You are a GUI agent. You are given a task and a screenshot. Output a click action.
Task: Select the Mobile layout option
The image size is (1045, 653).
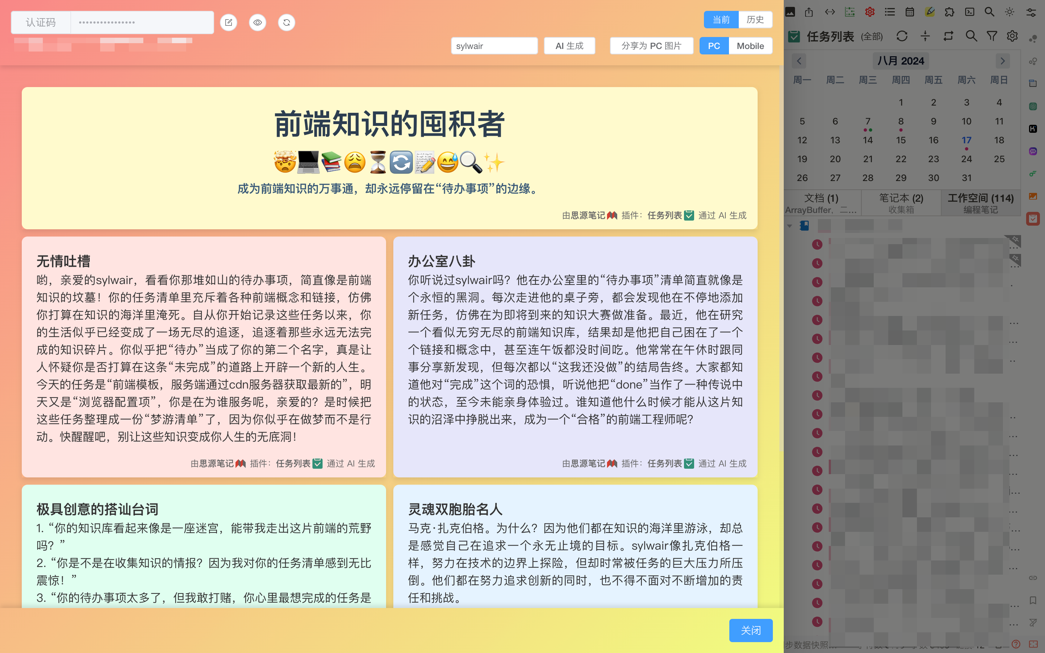click(750, 46)
